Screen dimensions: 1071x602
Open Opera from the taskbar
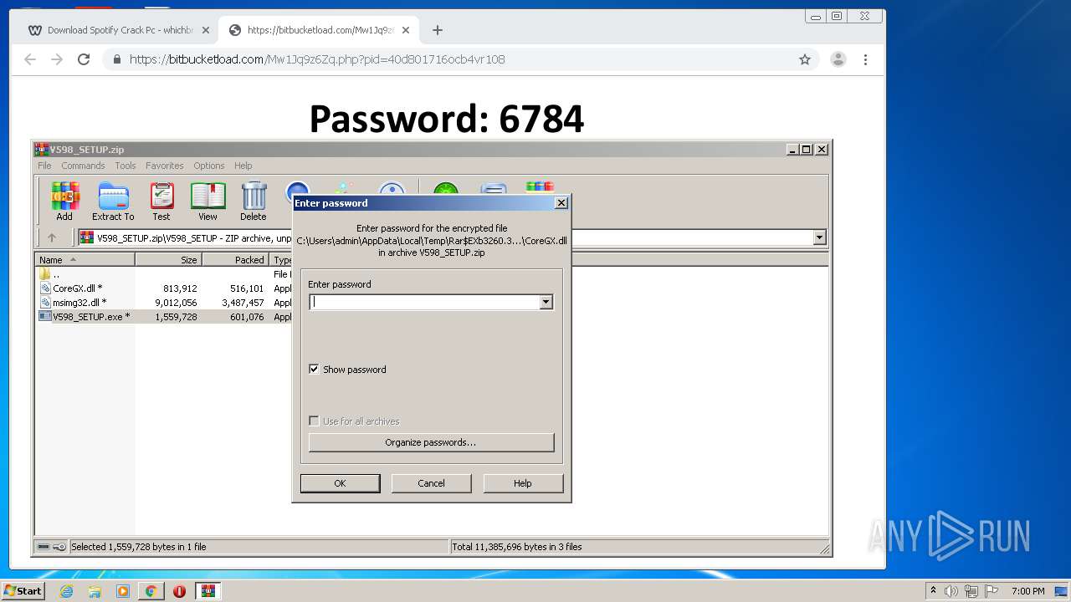tap(179, 591)
